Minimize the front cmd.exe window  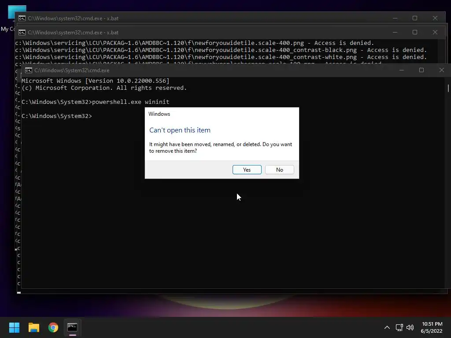point(402,70)
